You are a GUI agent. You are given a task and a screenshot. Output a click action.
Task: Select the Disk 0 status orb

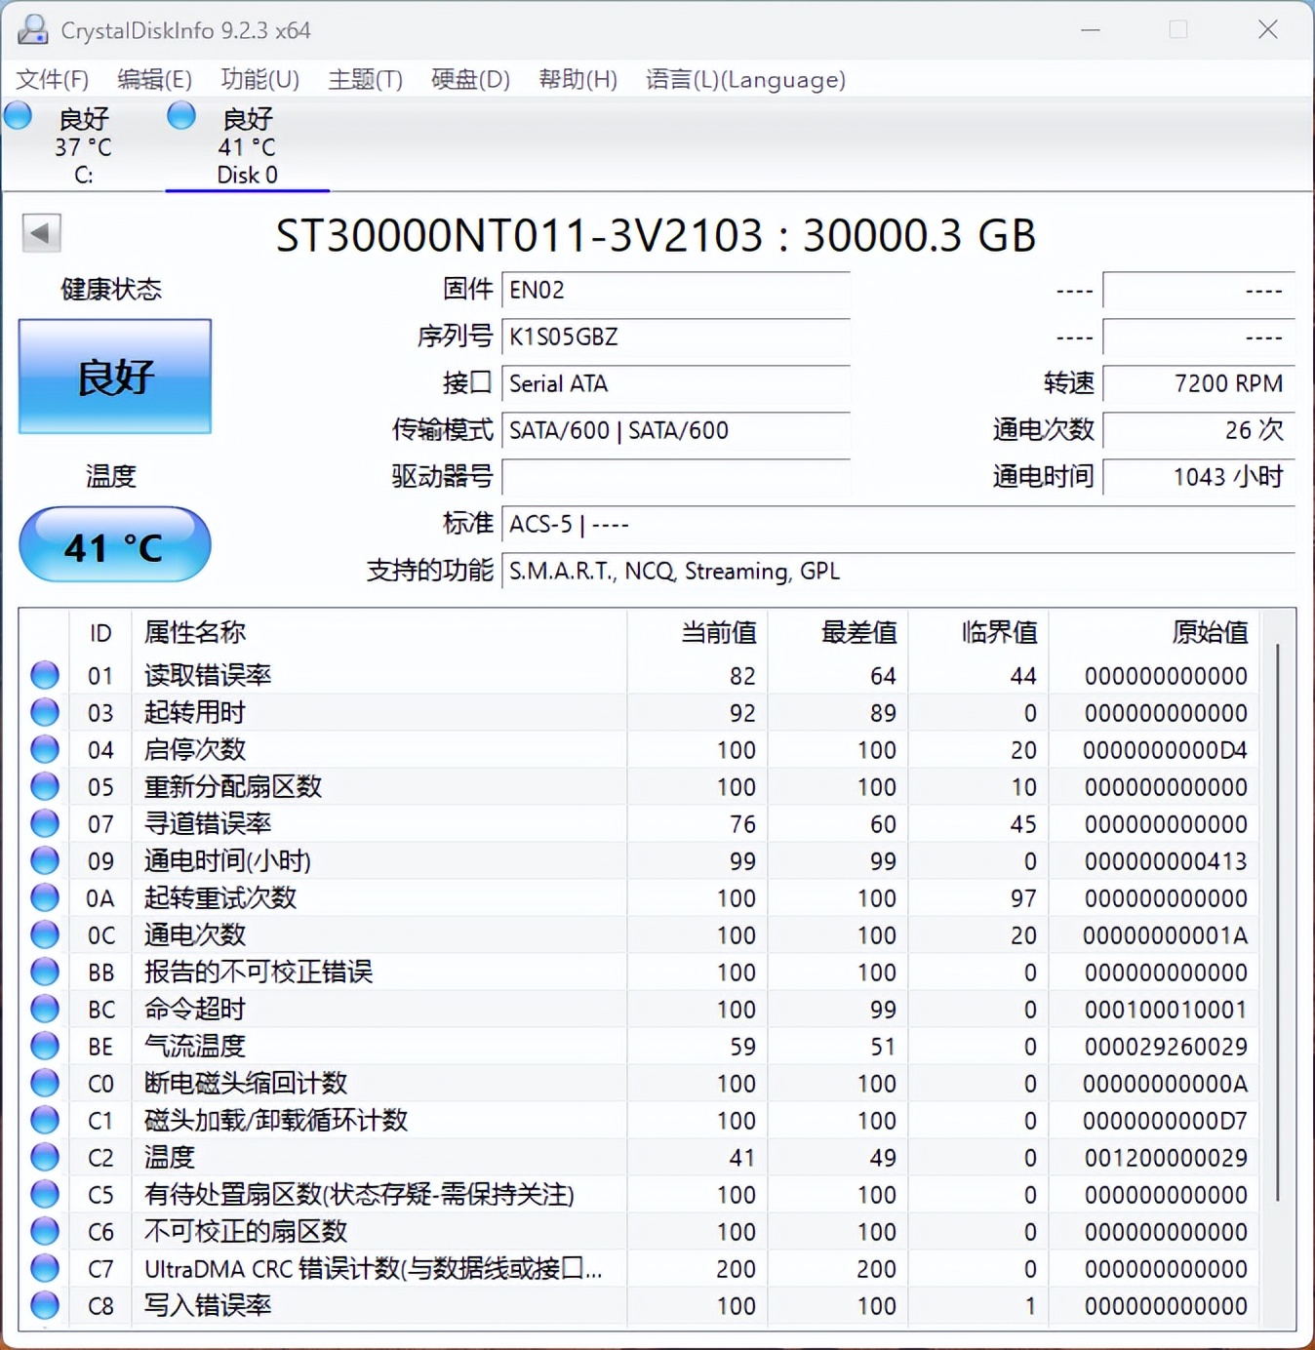coord(181,115)
